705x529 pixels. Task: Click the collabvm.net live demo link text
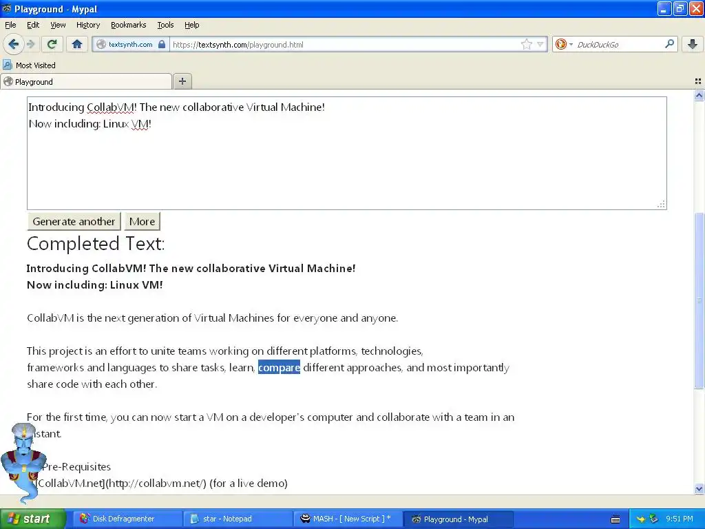[x=162, y=483]
